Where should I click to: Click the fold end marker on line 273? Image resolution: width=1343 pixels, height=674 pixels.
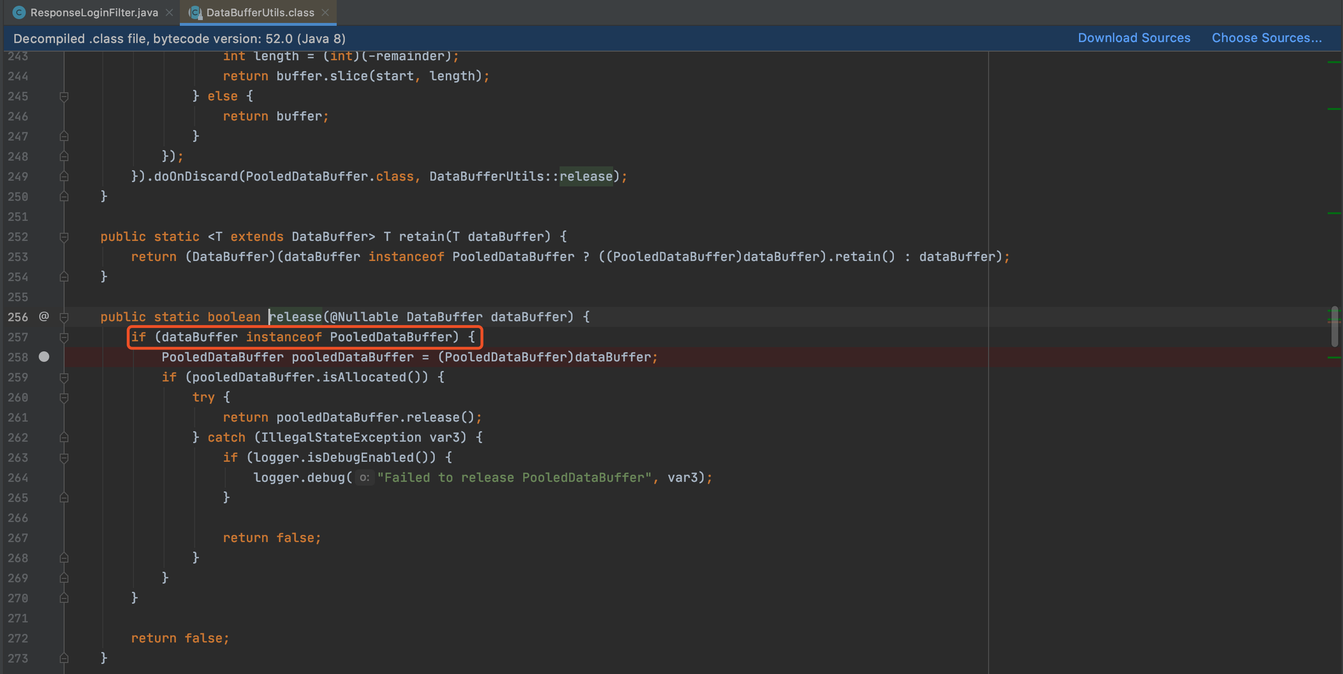click(64, 658)
